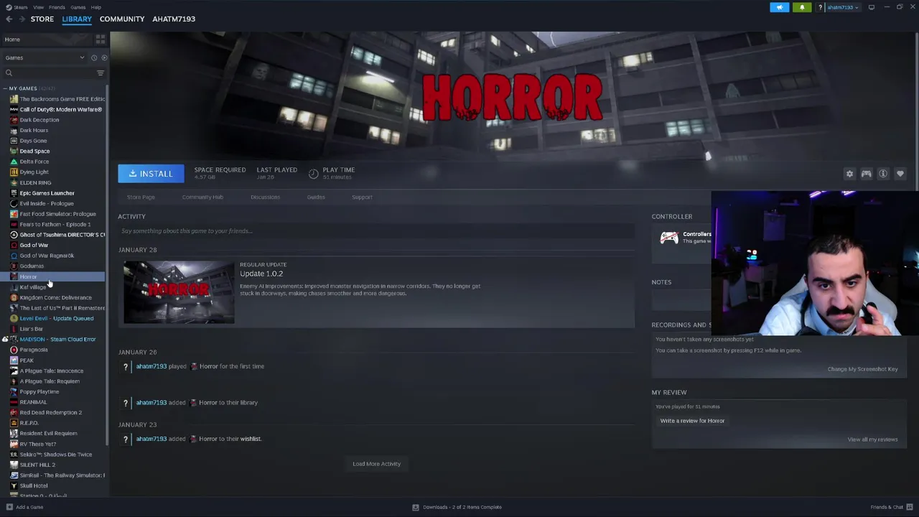919x517 pixels.
Task: Select MADiSON - Steam Cloud Error
Action: pos(57,339)
